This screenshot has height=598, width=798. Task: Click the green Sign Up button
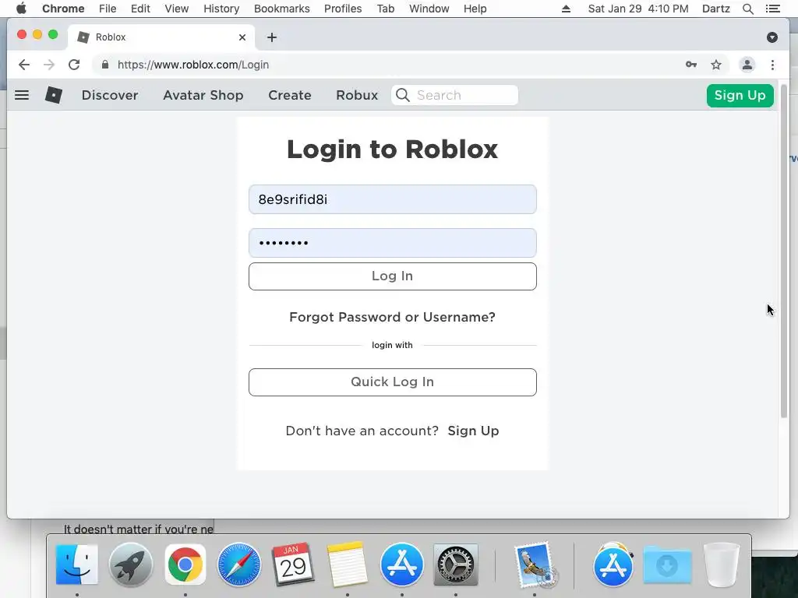tap(740, 95)
